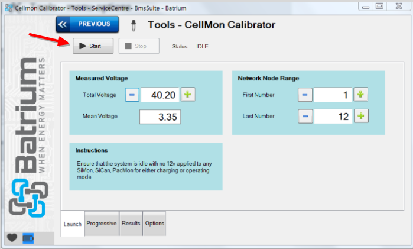Viewport: 413px width, 249px height.
Task: Click the Last Number field showing 12
Action: pyautogui.click(x=333, y=117)
